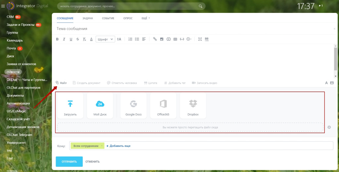The width and height of the screenshot is (339, 172).
Task: Click the Тема сообщения subject field
Action: click(x=192, y=29)
